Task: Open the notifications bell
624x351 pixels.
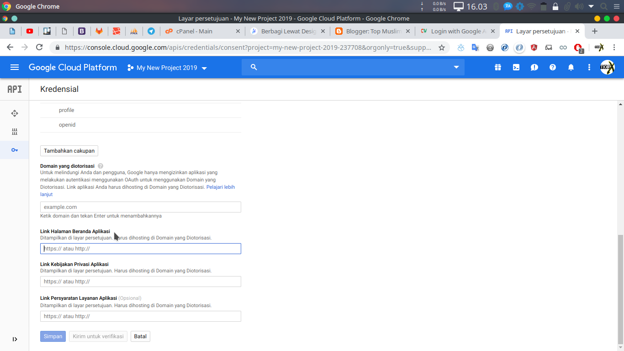Action: (571, 67)
